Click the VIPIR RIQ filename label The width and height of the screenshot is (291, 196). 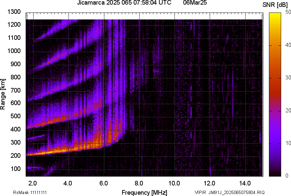[229, 192]
